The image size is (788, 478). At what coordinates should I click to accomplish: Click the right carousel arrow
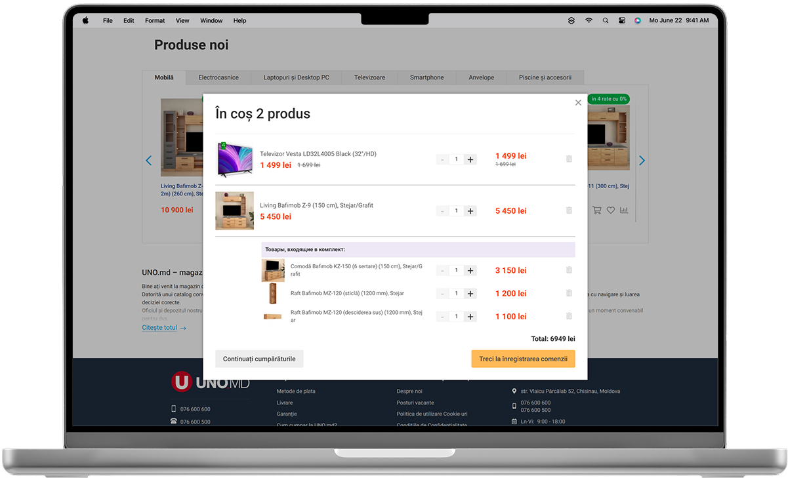pyautogui.click(x=642, y=161)
